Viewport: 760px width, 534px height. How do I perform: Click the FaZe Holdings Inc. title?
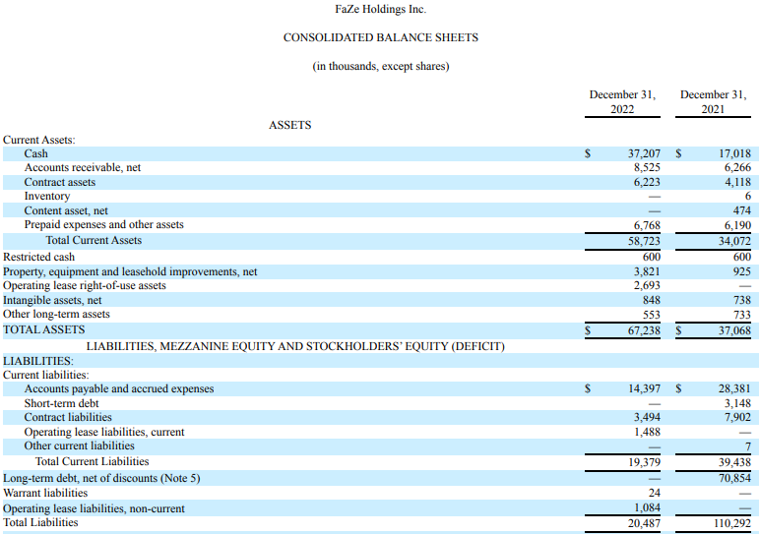380,9
